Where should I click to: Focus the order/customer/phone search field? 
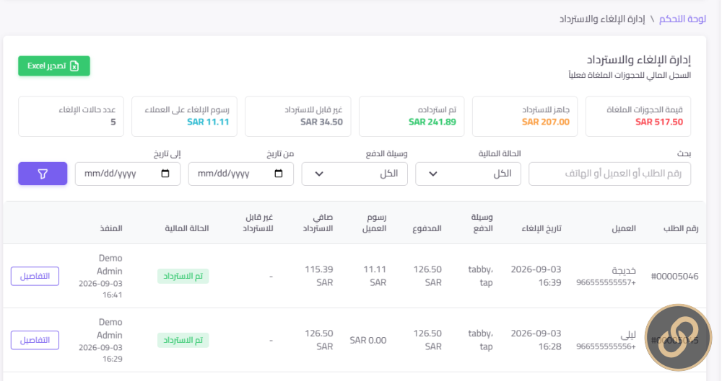tap(609, 174)
